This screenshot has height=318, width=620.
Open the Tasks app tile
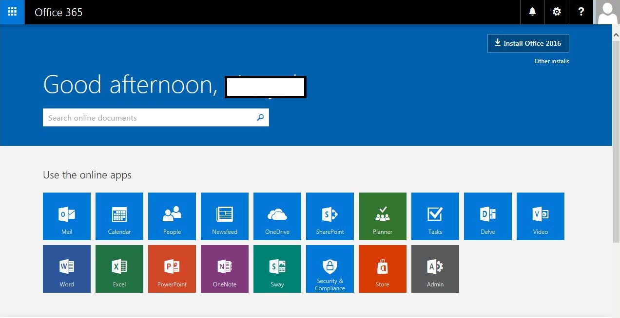pyautogui.click(x=435, y=216)
